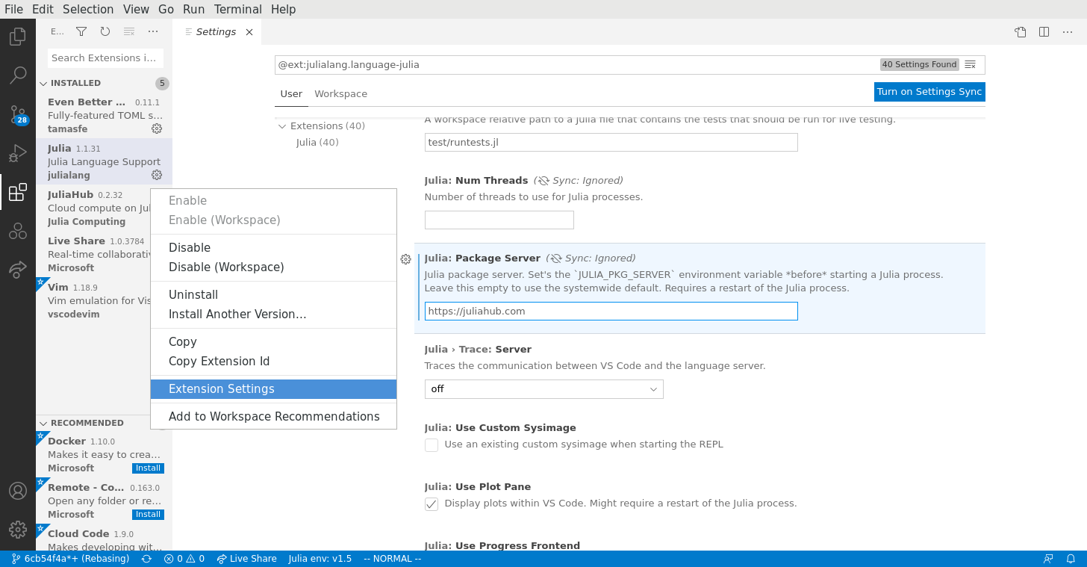Collapse the Extensions (40) tree node
Image resolution: width=1087 pixels, height=567 pixels.
[282, 126]
